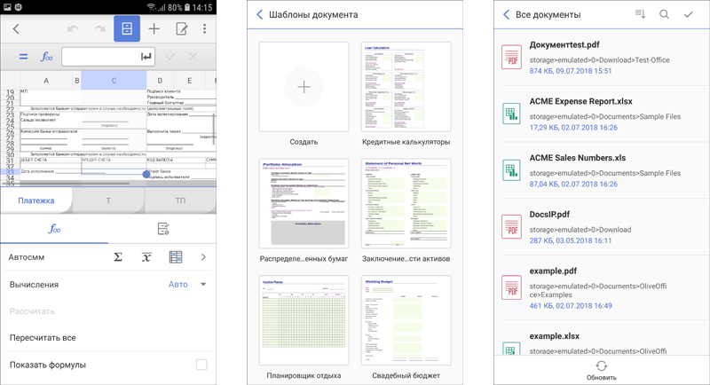Open the edit pencil icon in toolbar
The image size is (710, 385).
[x=182, y=29]
